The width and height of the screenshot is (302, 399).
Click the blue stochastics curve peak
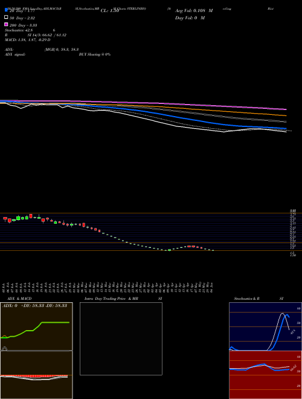pos(288,315)
